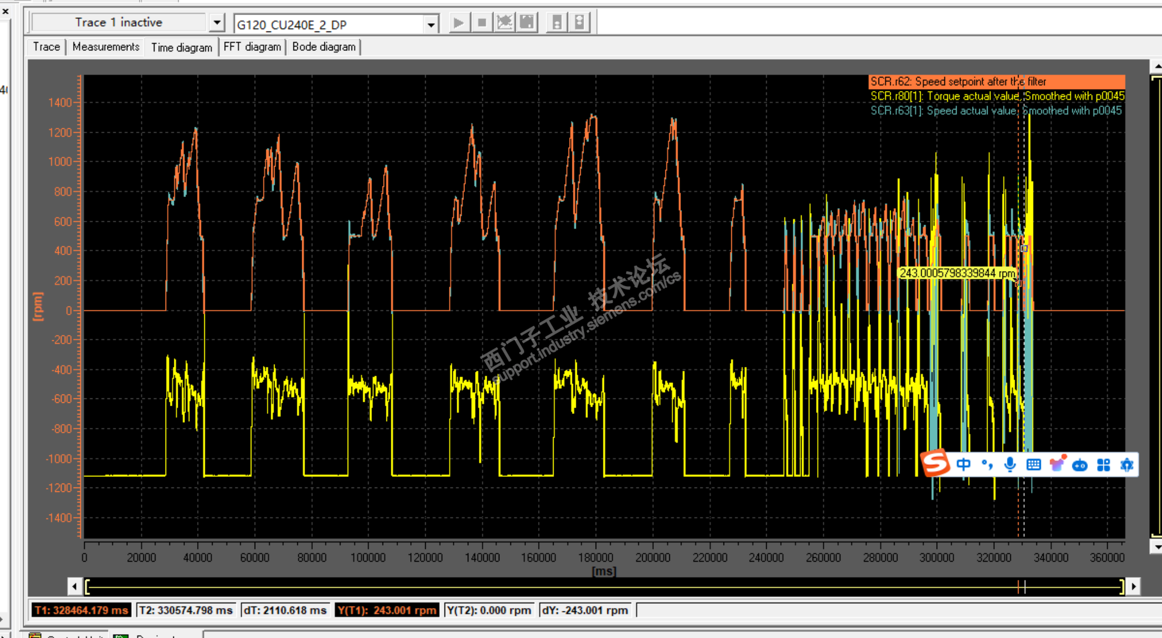Click the start trace play button
Image resolution: width=1162 pixels, height=638 pixels.
coord(458,23)
